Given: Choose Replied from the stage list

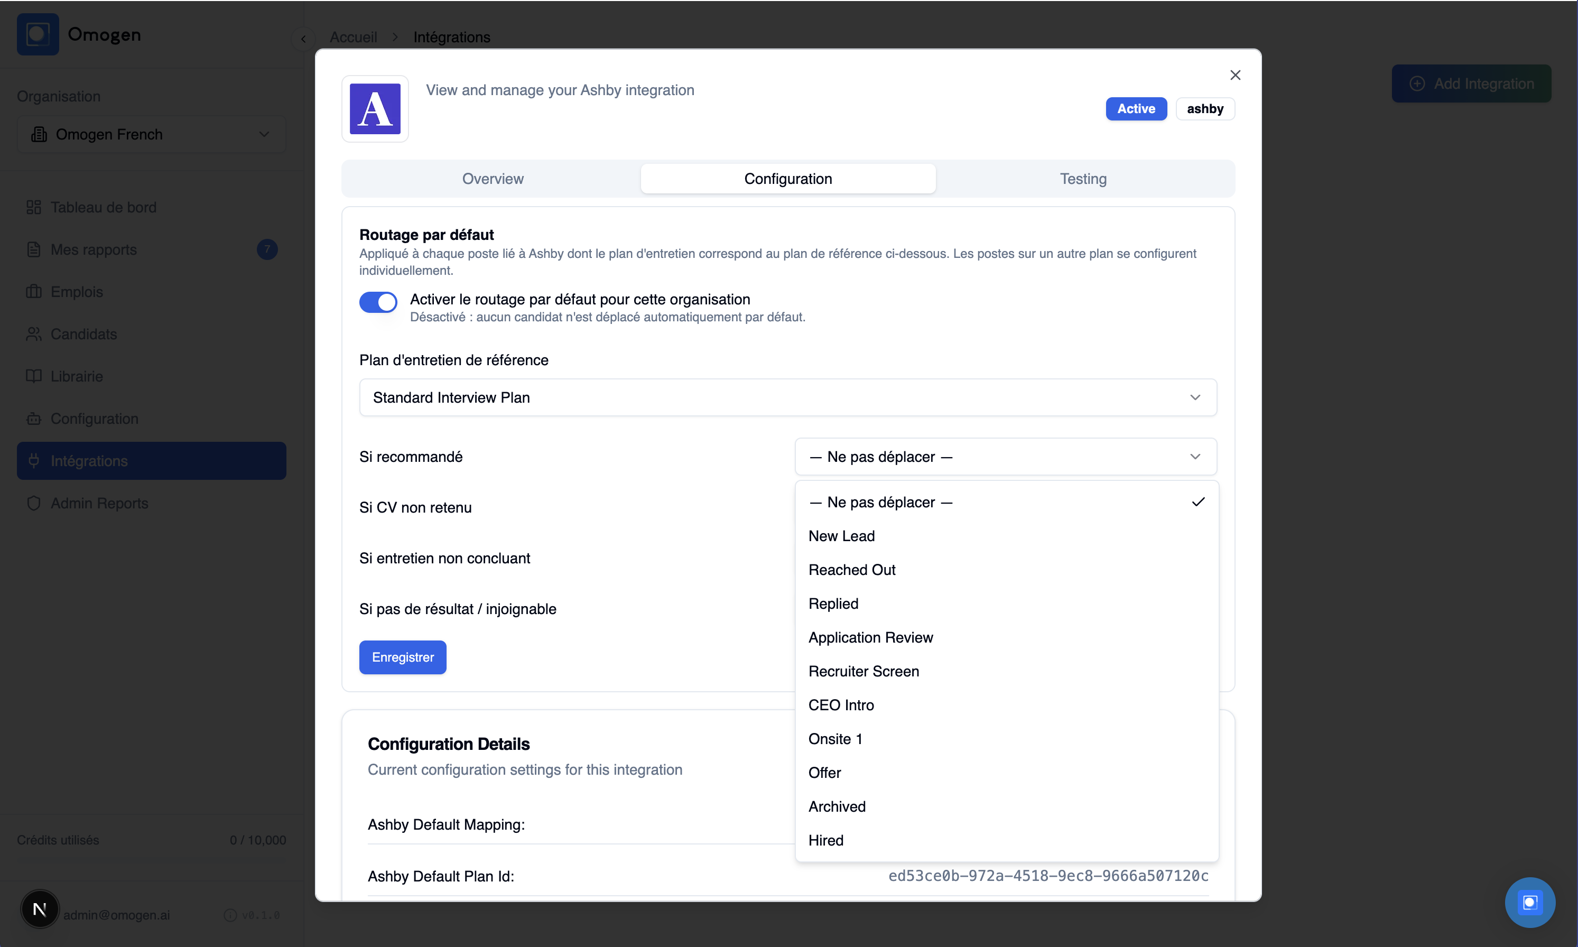Looking at the screenshot, I should pyautogui.click(x=1006, y=604).
